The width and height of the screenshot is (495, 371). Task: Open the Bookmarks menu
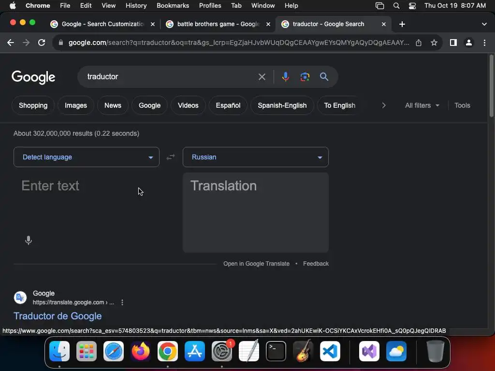[x=173, y=6]
